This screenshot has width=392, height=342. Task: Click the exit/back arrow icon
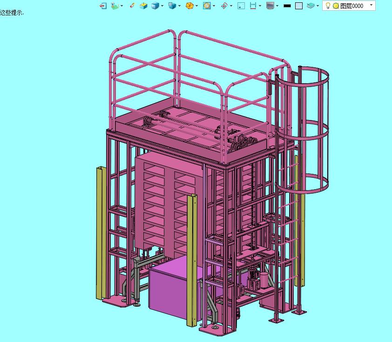click(103, 6)
